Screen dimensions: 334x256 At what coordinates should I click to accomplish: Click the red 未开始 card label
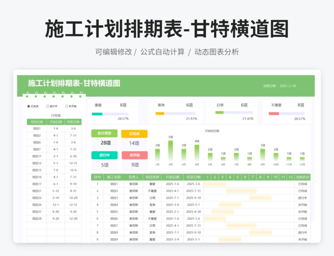(x=134, y=155)
